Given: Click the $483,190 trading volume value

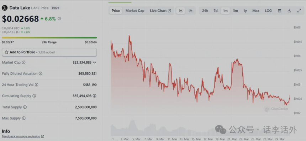Looking at the screenshot, I should coord(90,85).
